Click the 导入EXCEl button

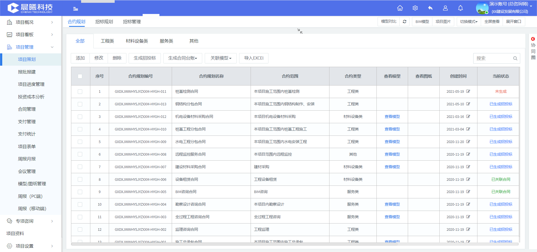[254, 58]
